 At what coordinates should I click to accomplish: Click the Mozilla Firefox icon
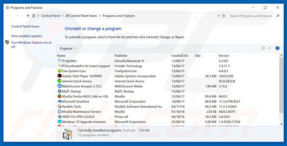tap(60, 96)
